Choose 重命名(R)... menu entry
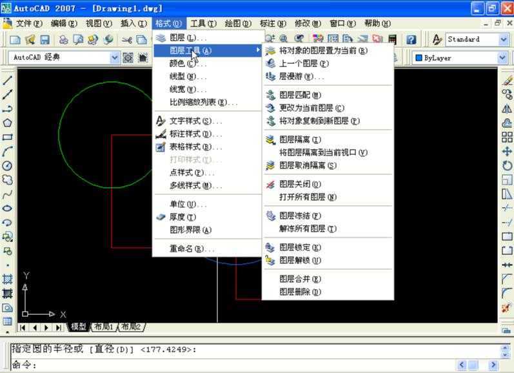The width and height of the screenshot is (514, 373). coord(208,248)
